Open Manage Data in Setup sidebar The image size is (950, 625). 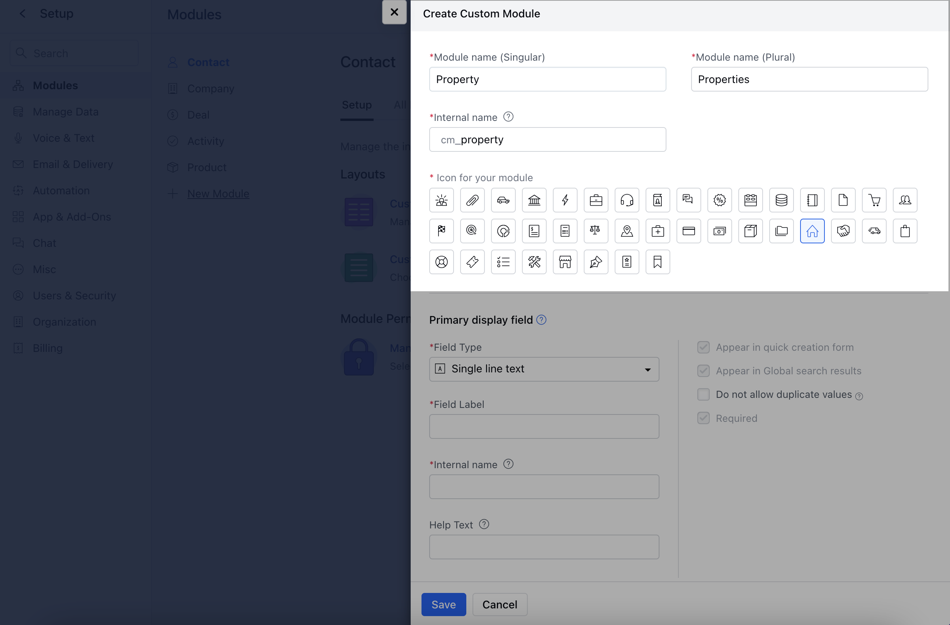tap(65, 112)
